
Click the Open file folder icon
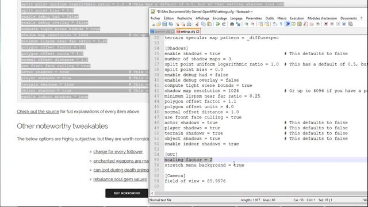coord(159,24)
